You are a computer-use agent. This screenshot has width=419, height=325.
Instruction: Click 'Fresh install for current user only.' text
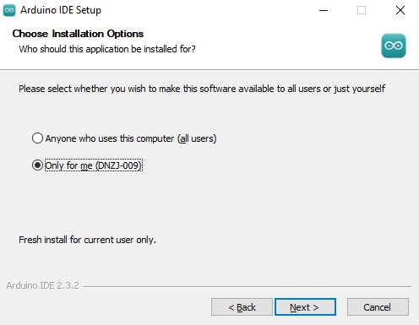pyautogui.click(x=87, y=240)
